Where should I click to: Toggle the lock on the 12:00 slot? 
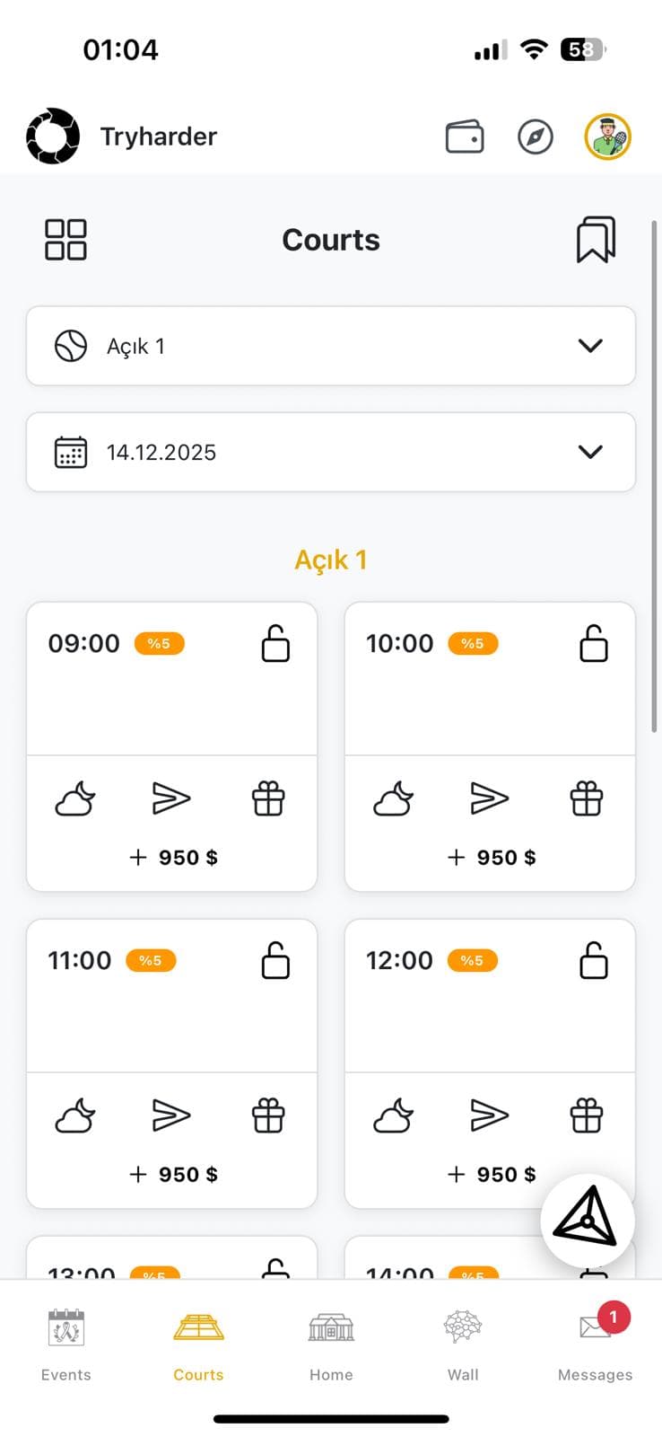point(594,961)
